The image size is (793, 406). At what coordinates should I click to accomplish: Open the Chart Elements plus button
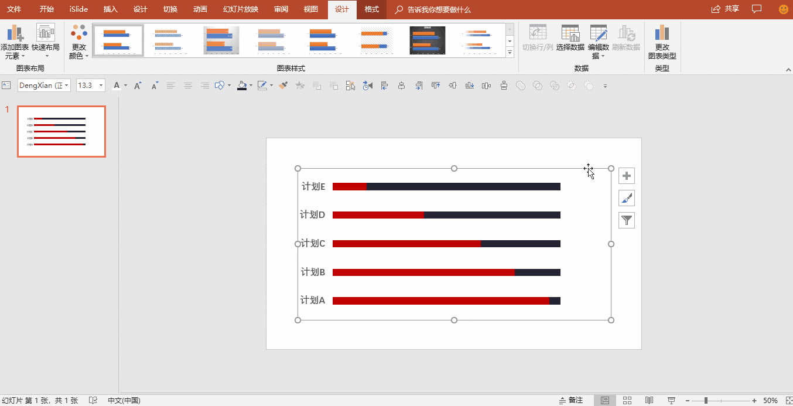(x=627, y=176)
